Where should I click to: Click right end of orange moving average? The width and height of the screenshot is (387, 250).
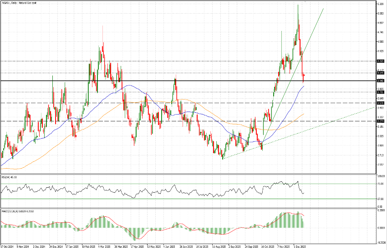click(304, 115)
